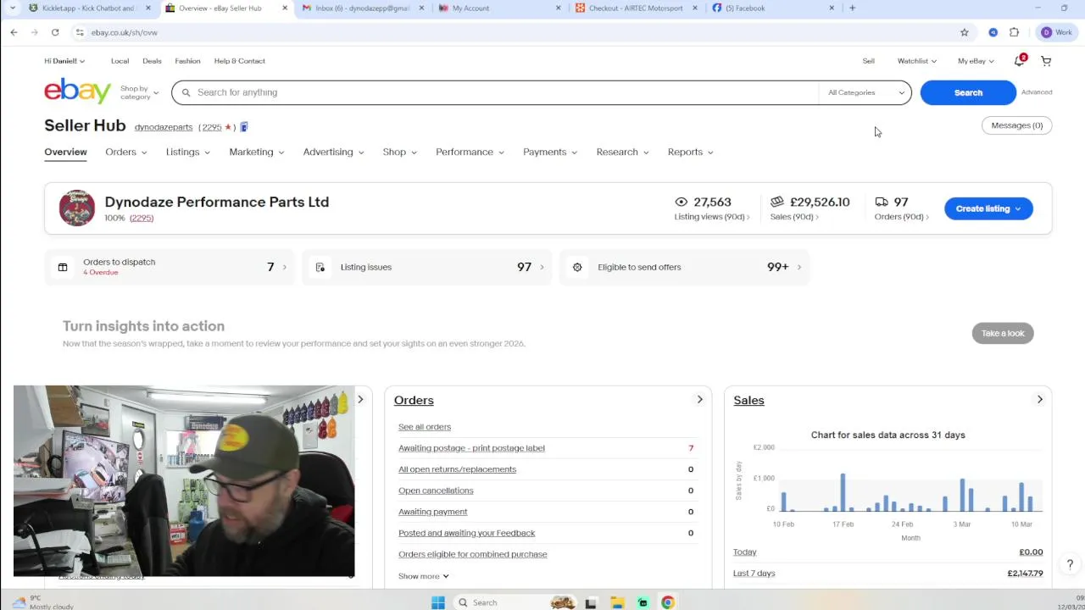Switch to the My Account browser tab
The width and height of the screenshot is (1085, 610).
[498, 8]
